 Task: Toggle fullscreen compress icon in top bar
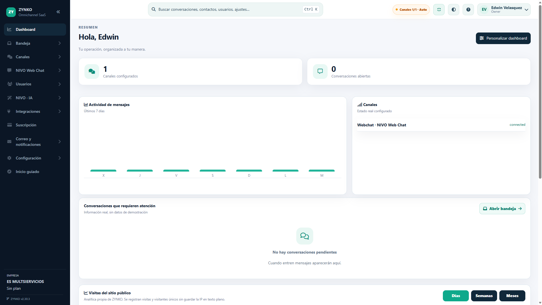point(439,10)
